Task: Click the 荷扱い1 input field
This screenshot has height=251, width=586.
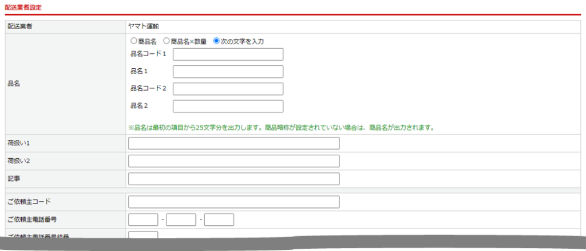Action: (234, 143)
